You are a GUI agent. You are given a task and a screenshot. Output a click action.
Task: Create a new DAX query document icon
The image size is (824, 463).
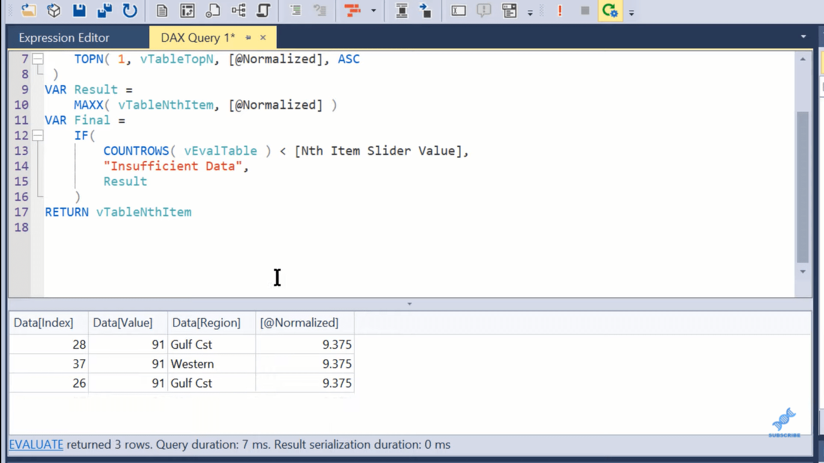pyautogui.click(x=162, y=10)
